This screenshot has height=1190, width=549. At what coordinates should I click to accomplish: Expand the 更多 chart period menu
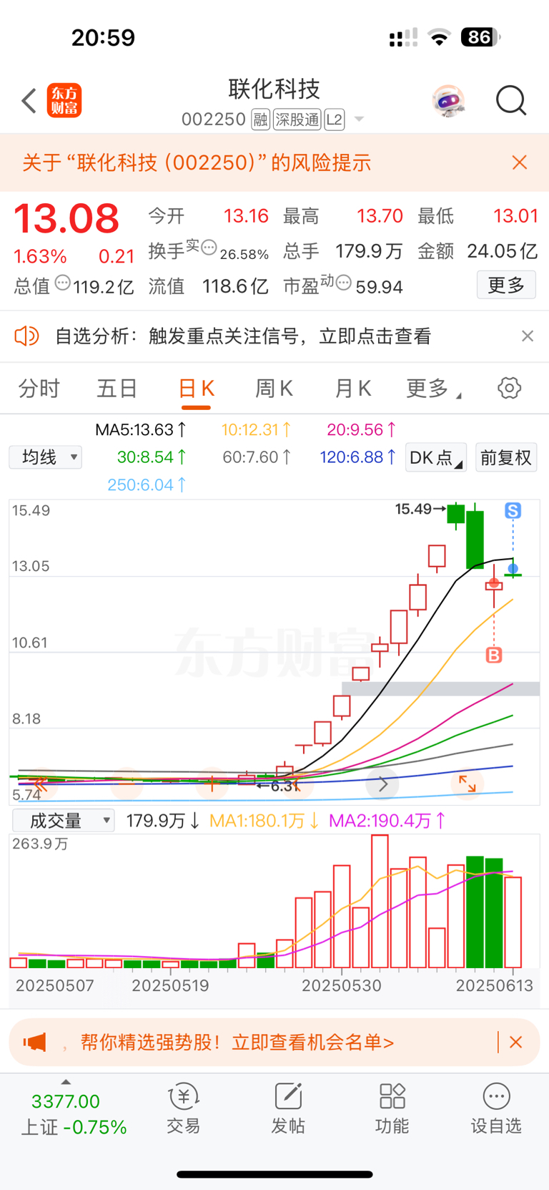pyautogui.click(x=434, y=389)
